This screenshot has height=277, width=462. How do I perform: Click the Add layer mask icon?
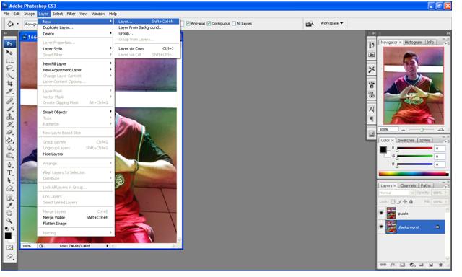click(x=403, y=265)
